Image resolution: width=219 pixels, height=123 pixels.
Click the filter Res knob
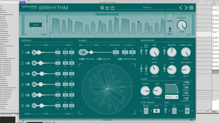(x=157, y=91)
